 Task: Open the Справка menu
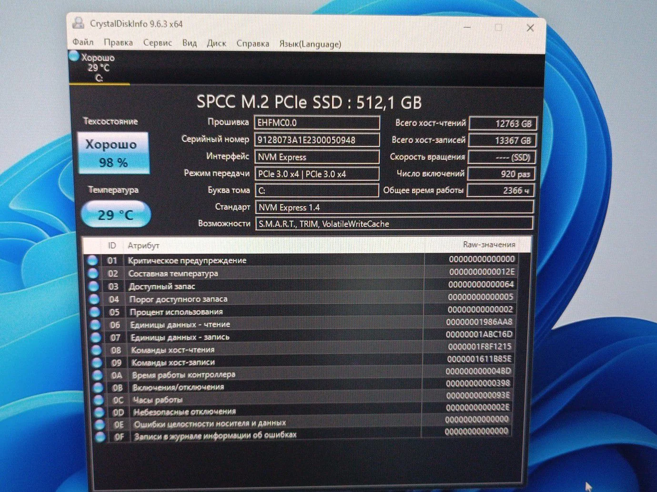253,44
